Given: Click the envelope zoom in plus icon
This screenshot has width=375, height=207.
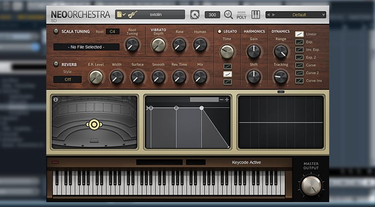Looking at the screenshot, I should point(227,99).
